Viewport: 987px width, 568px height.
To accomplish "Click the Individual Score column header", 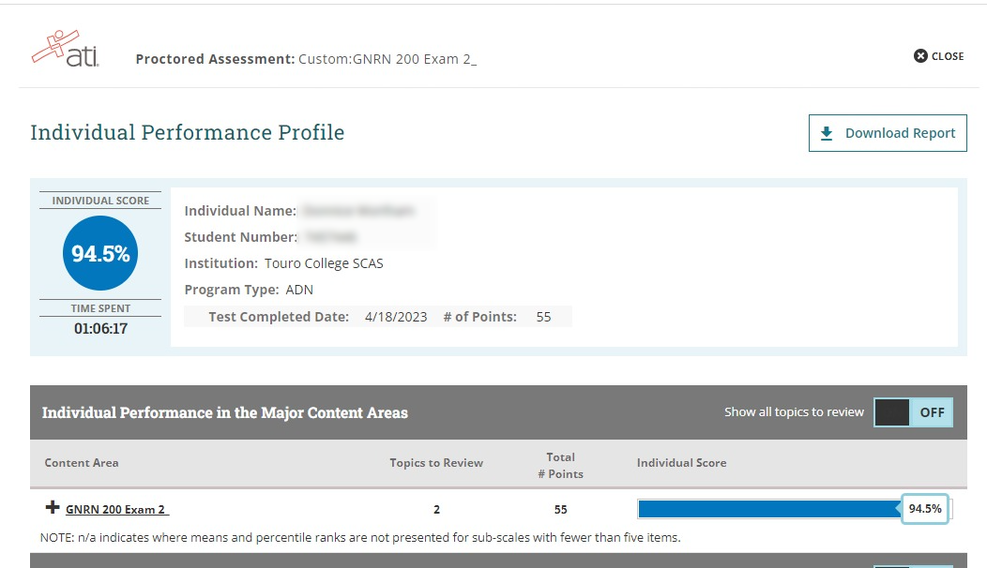I will pos(681,463).
